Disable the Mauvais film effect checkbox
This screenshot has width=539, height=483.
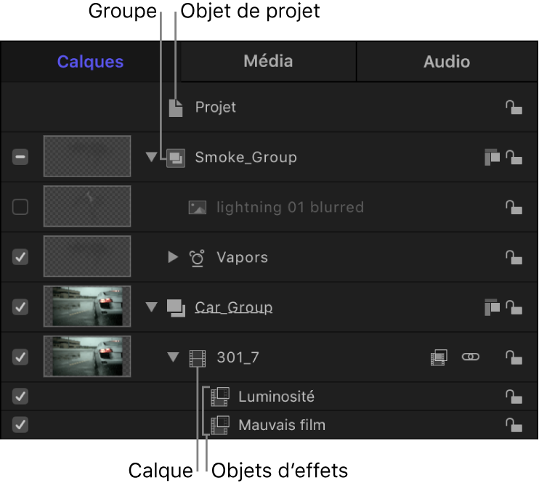pos(20,425)
